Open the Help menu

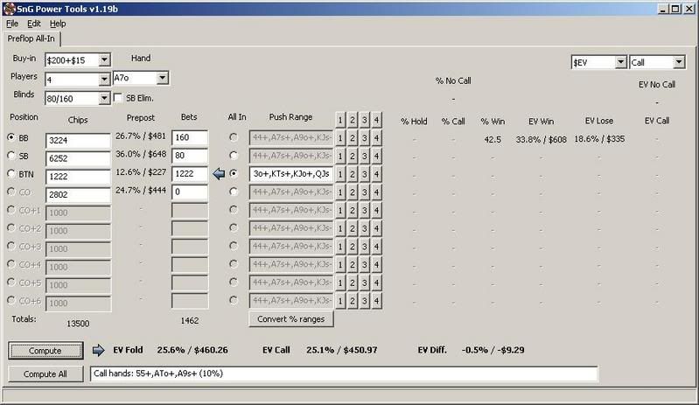(58, 24)
